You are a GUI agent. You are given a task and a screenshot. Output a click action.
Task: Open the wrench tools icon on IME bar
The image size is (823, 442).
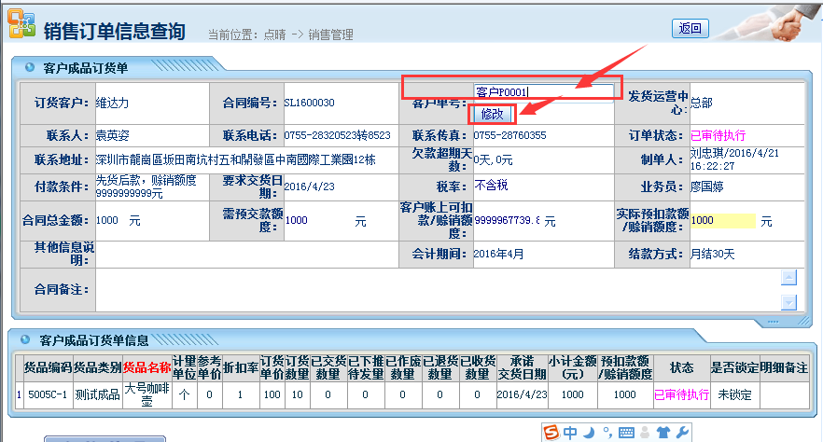coord(682,433)
